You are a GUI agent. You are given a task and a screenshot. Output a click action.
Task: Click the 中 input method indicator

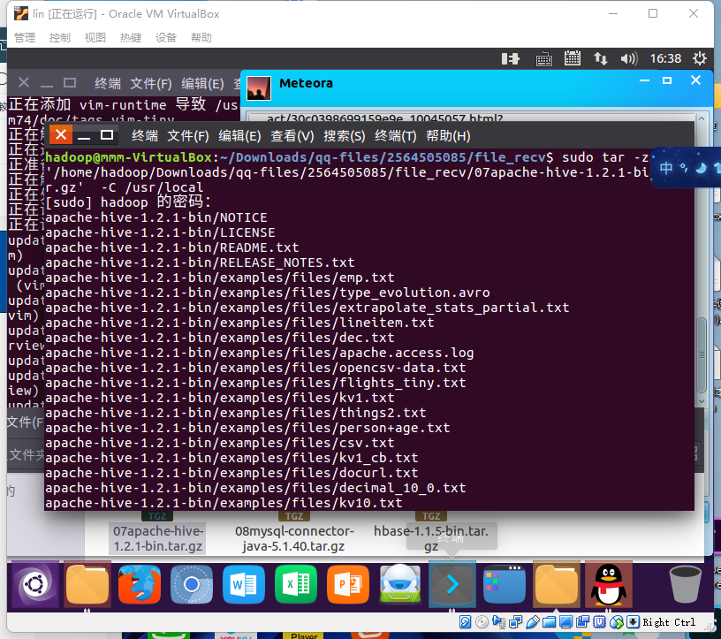click(666, 168)
